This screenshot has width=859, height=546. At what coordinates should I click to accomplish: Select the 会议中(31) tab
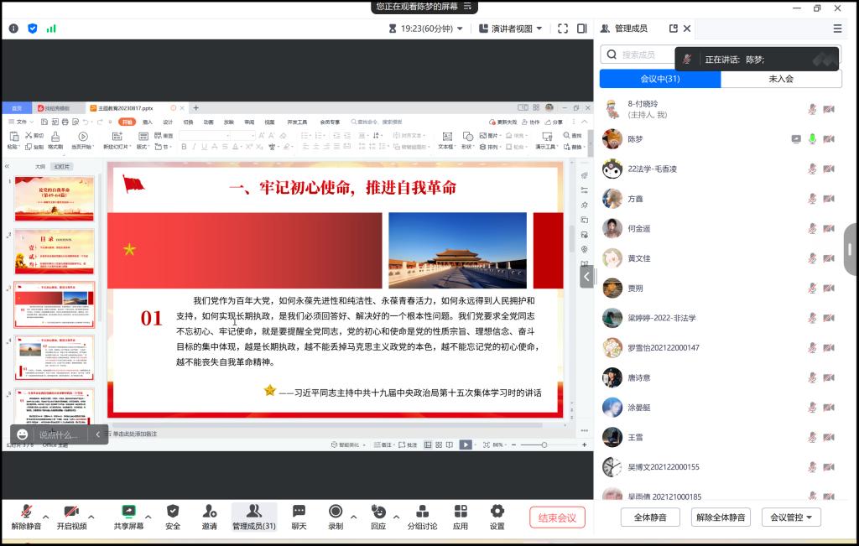click(659, 79)
